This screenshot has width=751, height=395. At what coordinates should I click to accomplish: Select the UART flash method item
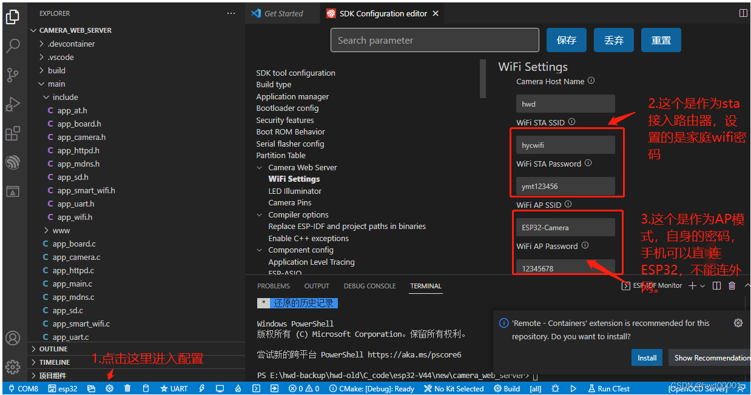click(x=174, y=389)
